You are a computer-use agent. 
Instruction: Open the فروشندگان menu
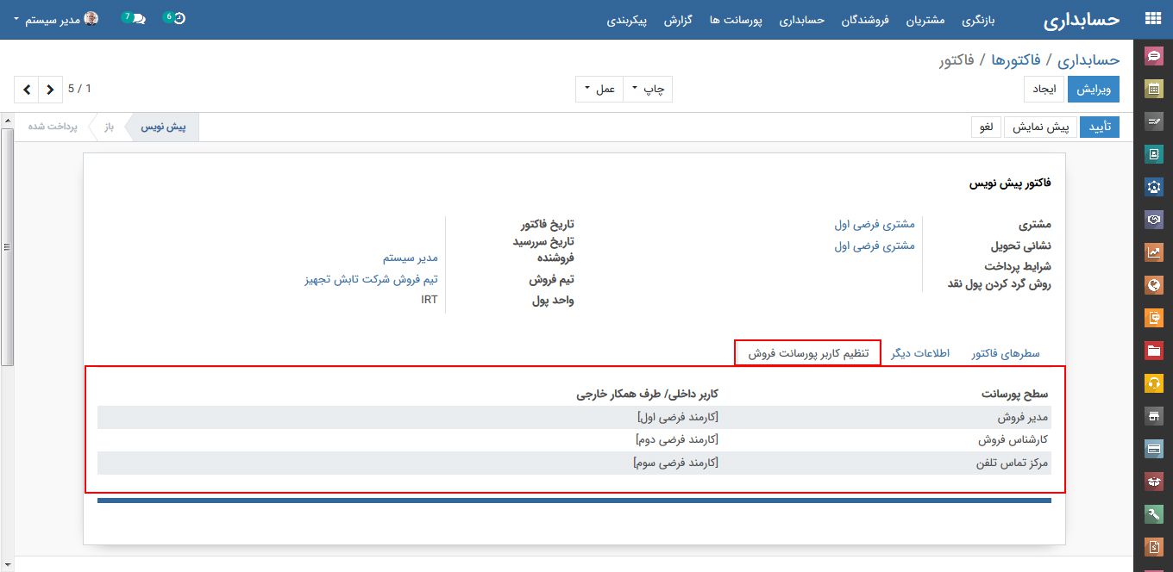(865, 19)
